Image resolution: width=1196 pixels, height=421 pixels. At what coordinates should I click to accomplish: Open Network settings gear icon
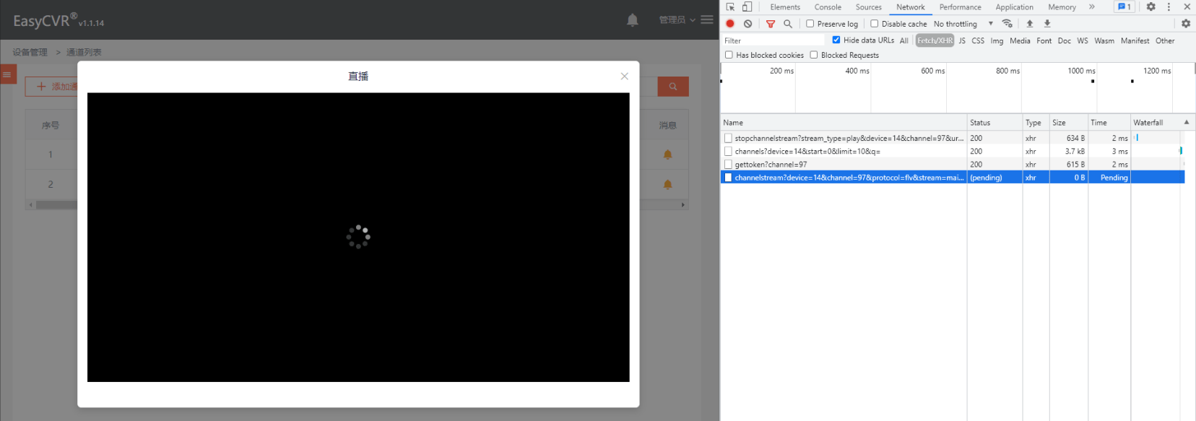[x=1185, y=24]
